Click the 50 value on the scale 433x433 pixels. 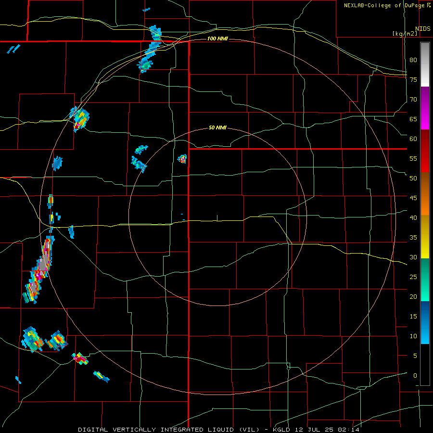click(413, 178)
